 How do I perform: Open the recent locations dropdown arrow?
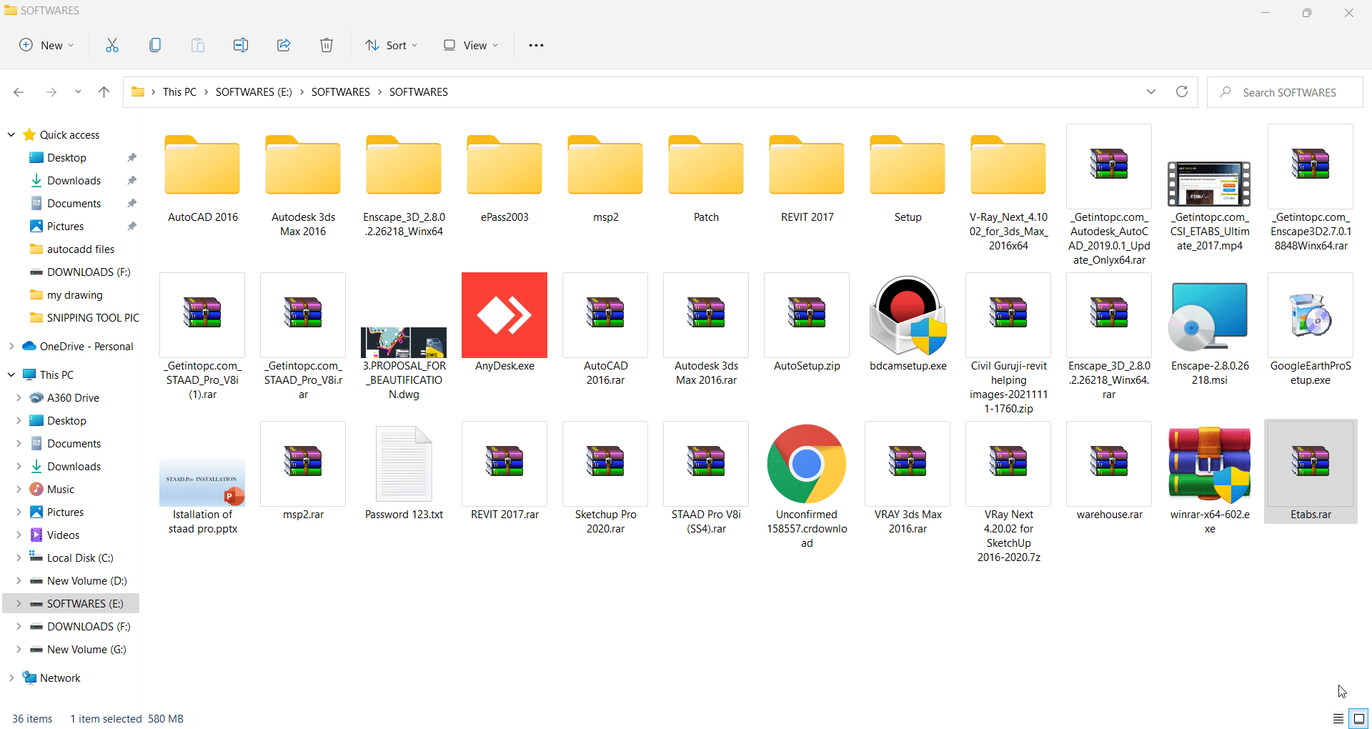(78, 92)
